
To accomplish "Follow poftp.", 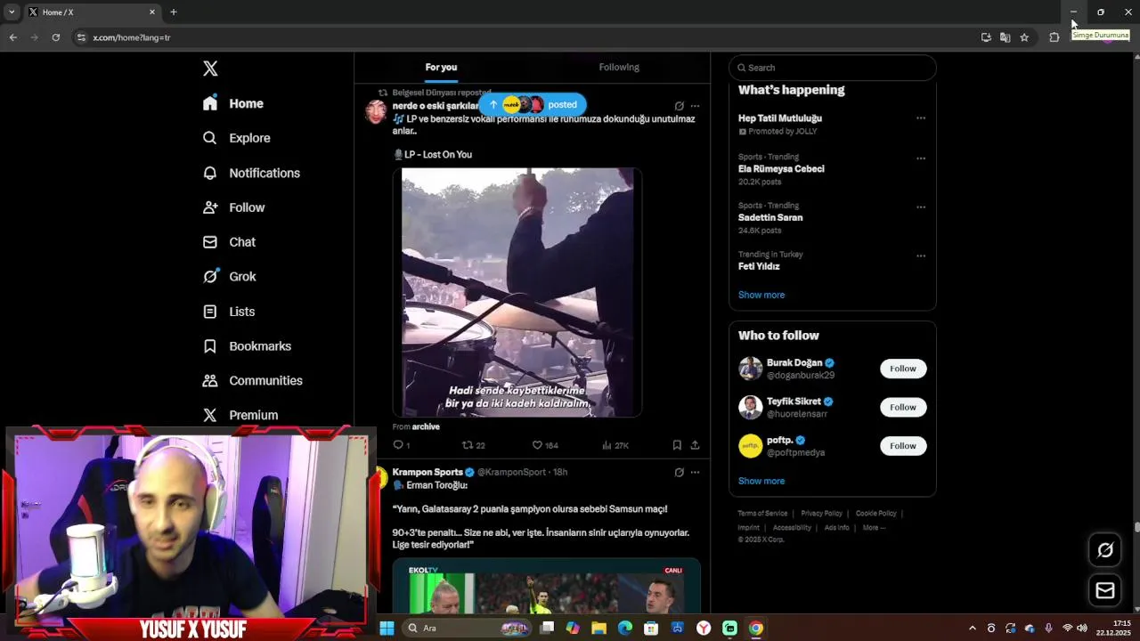I will (x=903, y=446).
